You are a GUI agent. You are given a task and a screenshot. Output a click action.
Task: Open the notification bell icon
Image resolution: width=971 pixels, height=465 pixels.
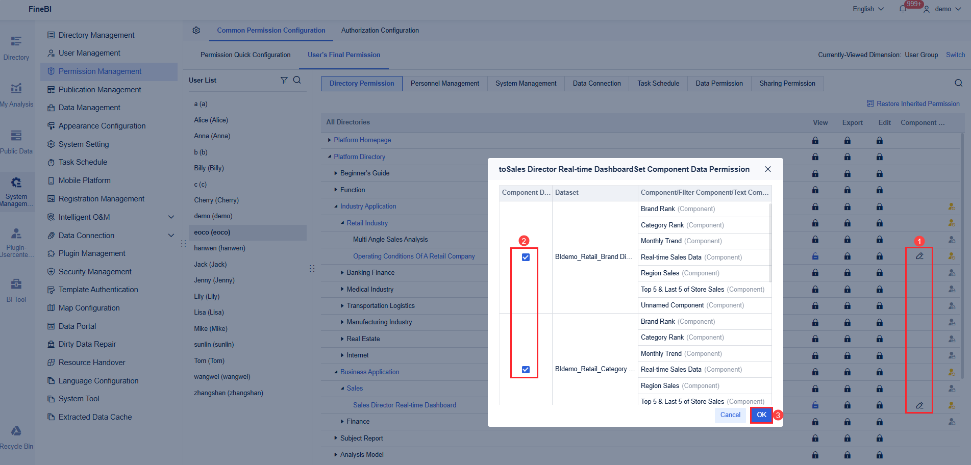903,9
